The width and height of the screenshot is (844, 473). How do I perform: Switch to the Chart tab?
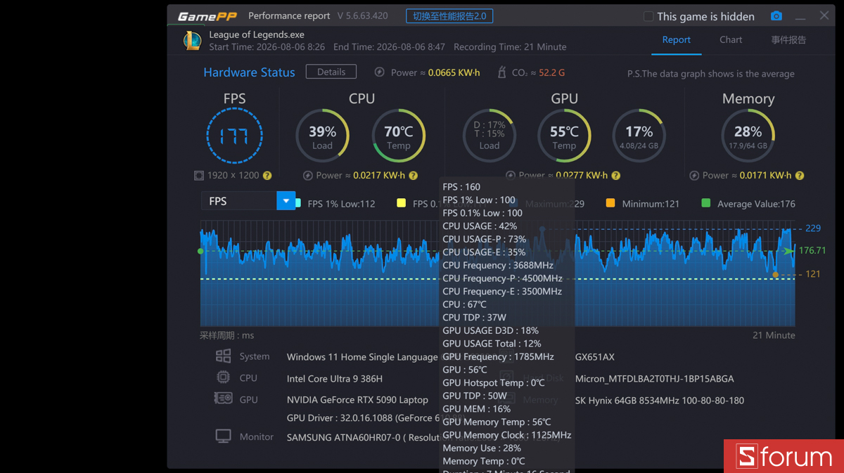click(731, 40)
